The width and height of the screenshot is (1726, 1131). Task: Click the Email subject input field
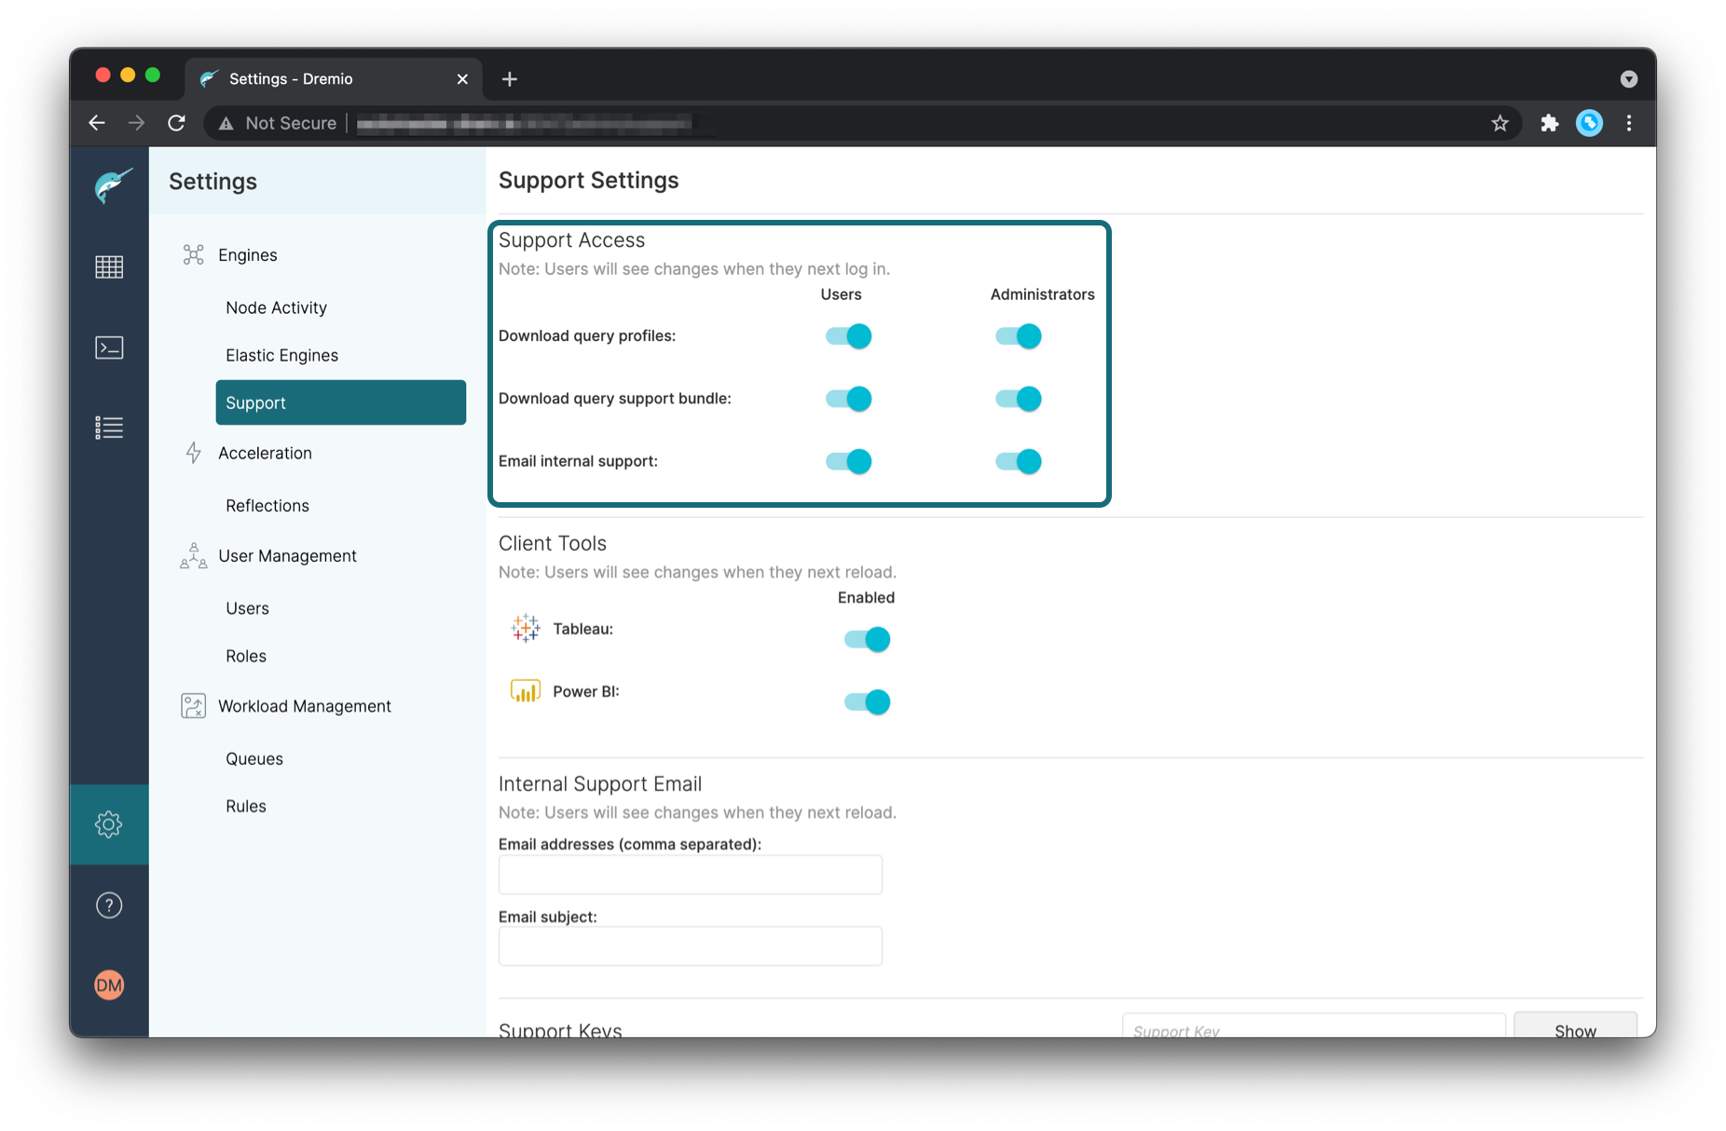[690, 945]
